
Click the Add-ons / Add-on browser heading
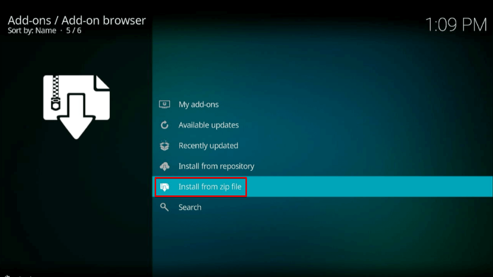pos(77,20)
